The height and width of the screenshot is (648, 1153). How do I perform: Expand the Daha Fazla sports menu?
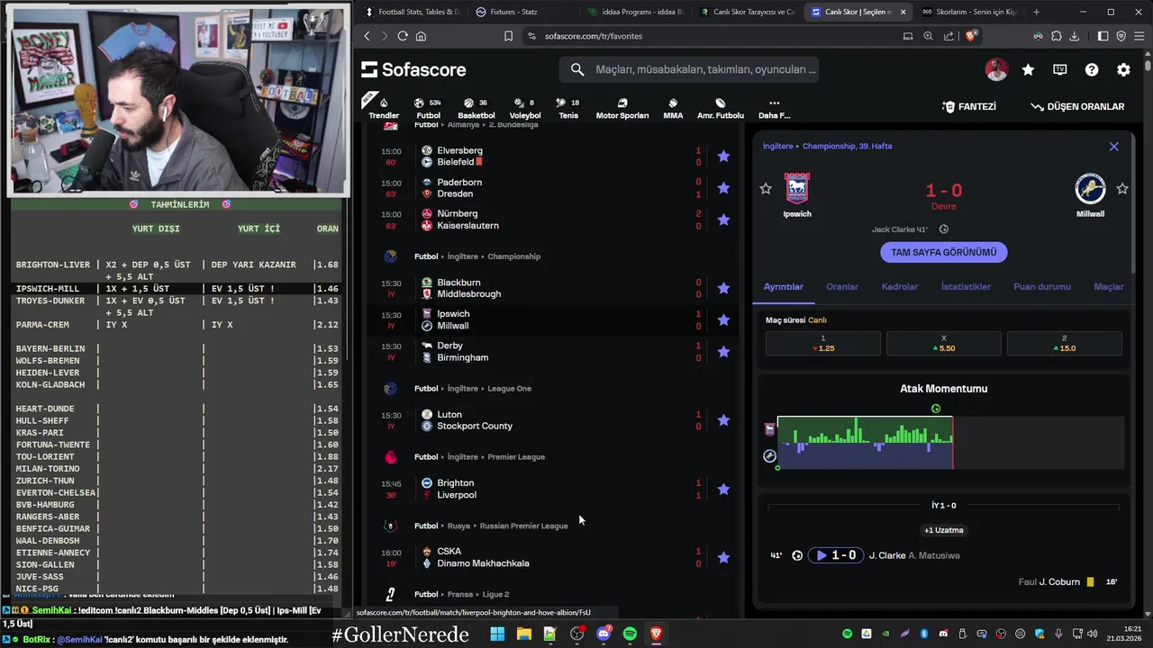774,108
